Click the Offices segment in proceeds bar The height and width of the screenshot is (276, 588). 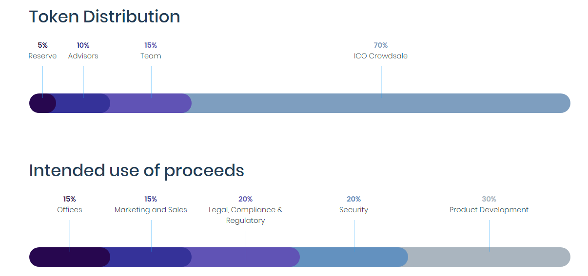pyautogui.click(x=70, y=257)
